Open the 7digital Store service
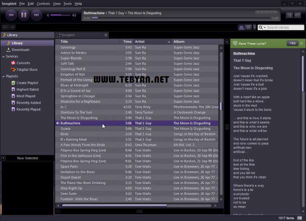This screenshot has height=221, width=306. pyautogui.click(x=27, y=69)
